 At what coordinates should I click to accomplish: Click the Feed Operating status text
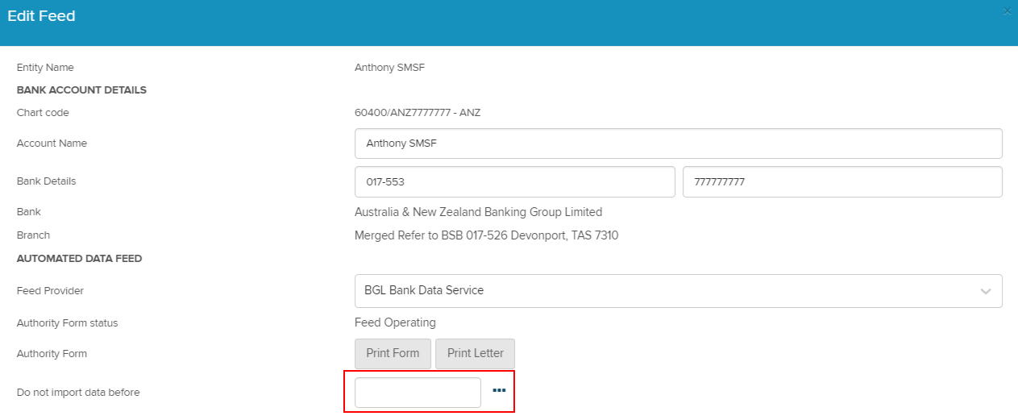click(x=395, y=322)
